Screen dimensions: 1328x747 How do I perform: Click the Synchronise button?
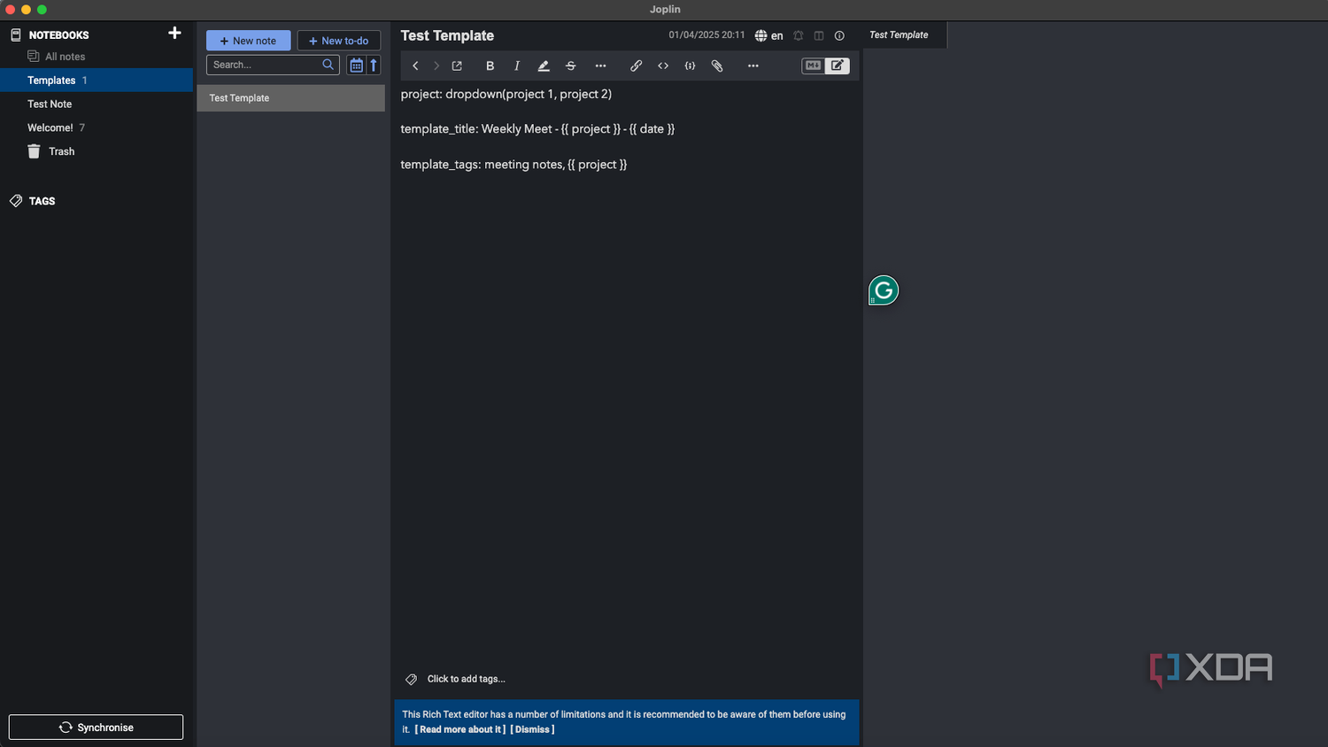[96, 728]
